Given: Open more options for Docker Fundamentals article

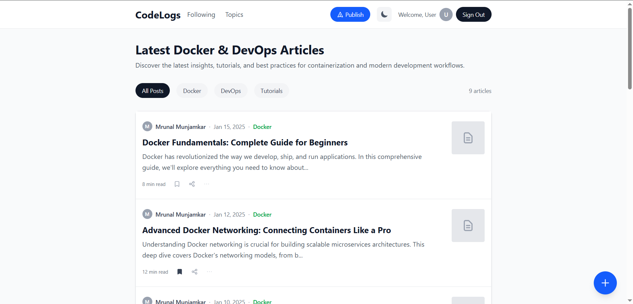Looking at the screenshot, I should coord(207,184).
